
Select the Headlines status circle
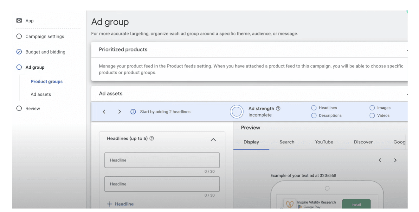pos(314,108)
